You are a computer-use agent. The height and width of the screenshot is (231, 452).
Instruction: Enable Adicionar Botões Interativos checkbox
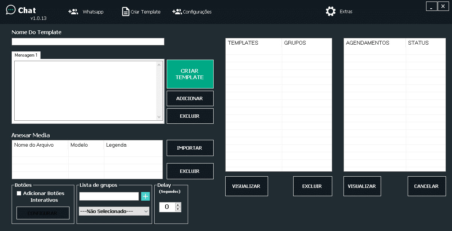coord(19,193)
